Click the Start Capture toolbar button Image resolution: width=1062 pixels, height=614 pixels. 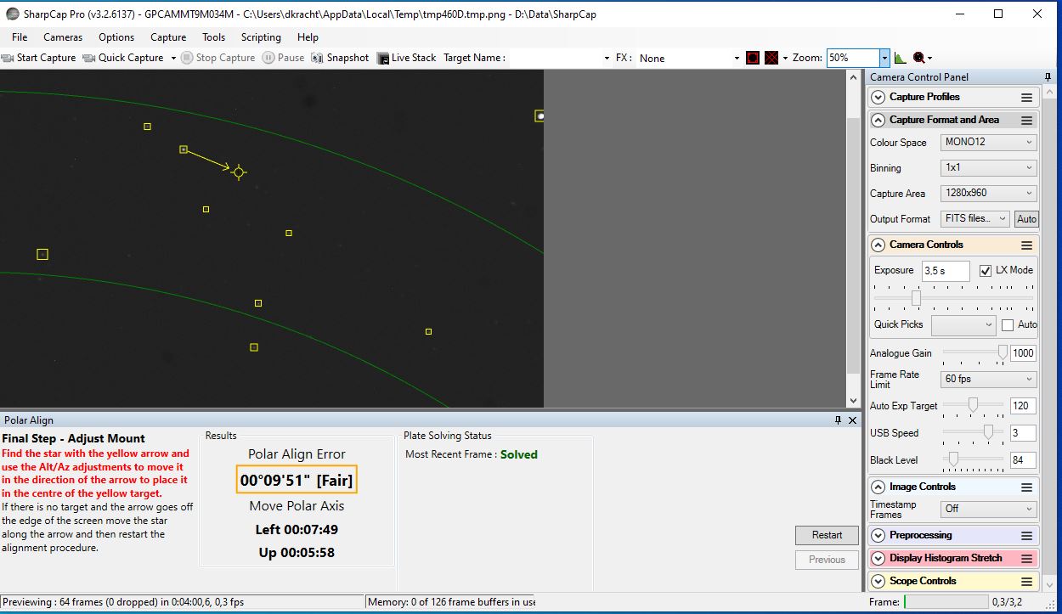pyautogui.click(x=39, y=58)
